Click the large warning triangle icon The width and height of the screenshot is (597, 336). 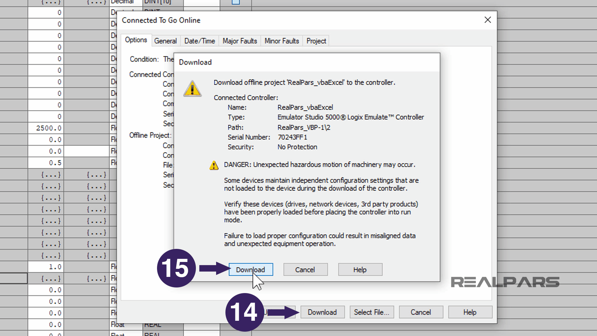pyautogui.click(x=192, y=89)
